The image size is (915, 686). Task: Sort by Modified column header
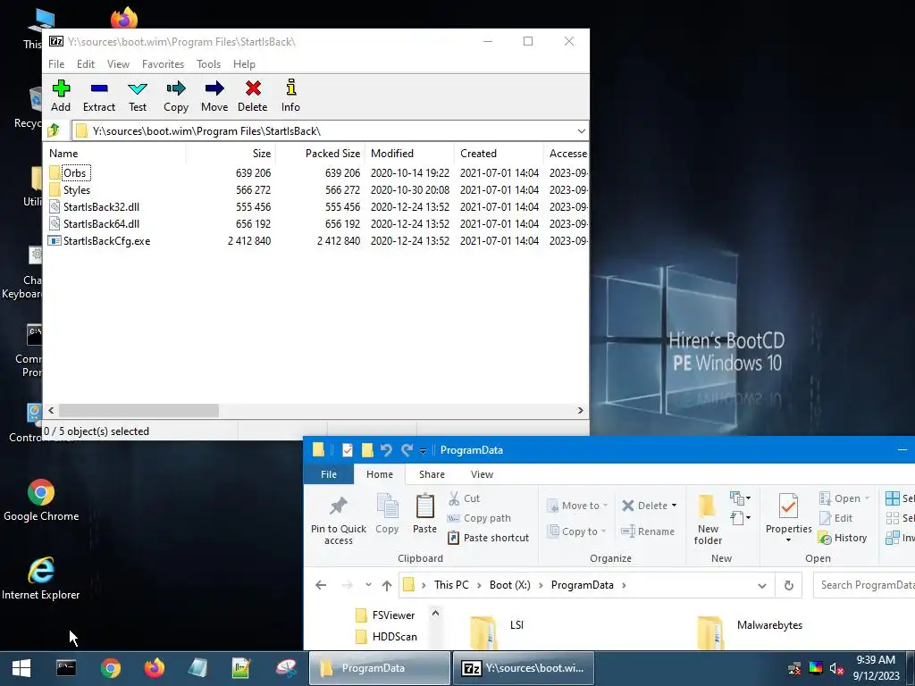point(409,154)
